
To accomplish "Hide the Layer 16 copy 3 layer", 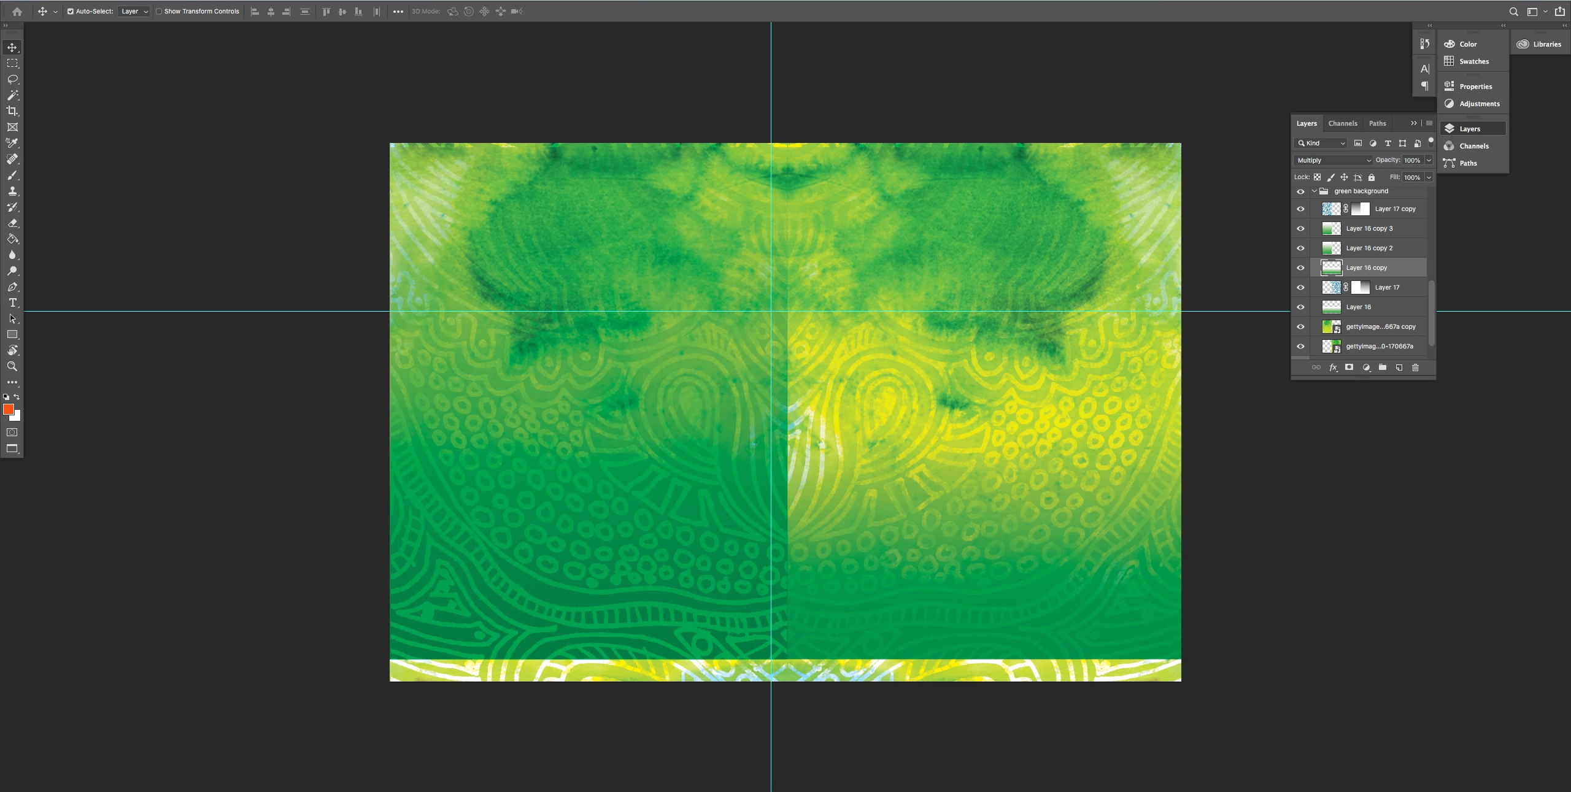I will [x=1300, y=228].
